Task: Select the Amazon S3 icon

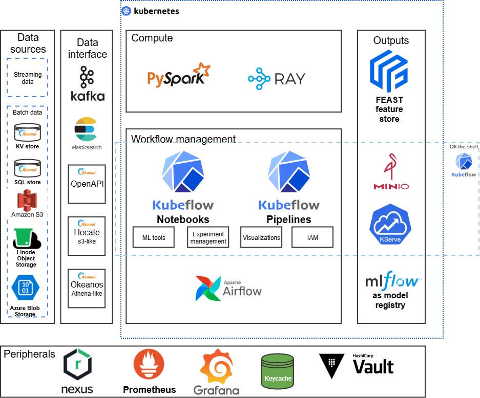Action: coord(27,201)
